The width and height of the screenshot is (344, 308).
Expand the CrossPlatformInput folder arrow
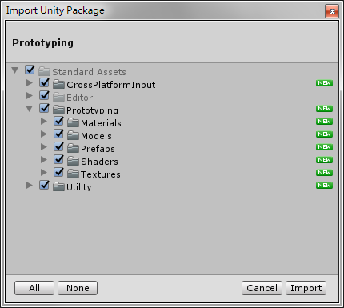pos(30,83)
